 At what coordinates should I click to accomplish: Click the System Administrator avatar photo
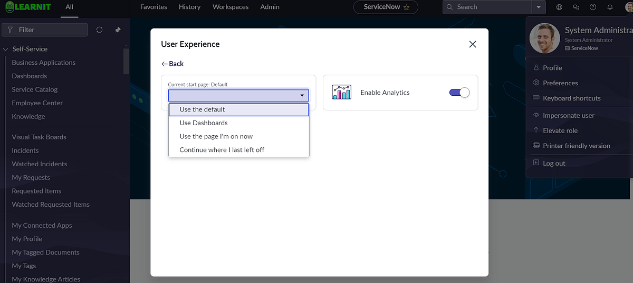point(544,38)
